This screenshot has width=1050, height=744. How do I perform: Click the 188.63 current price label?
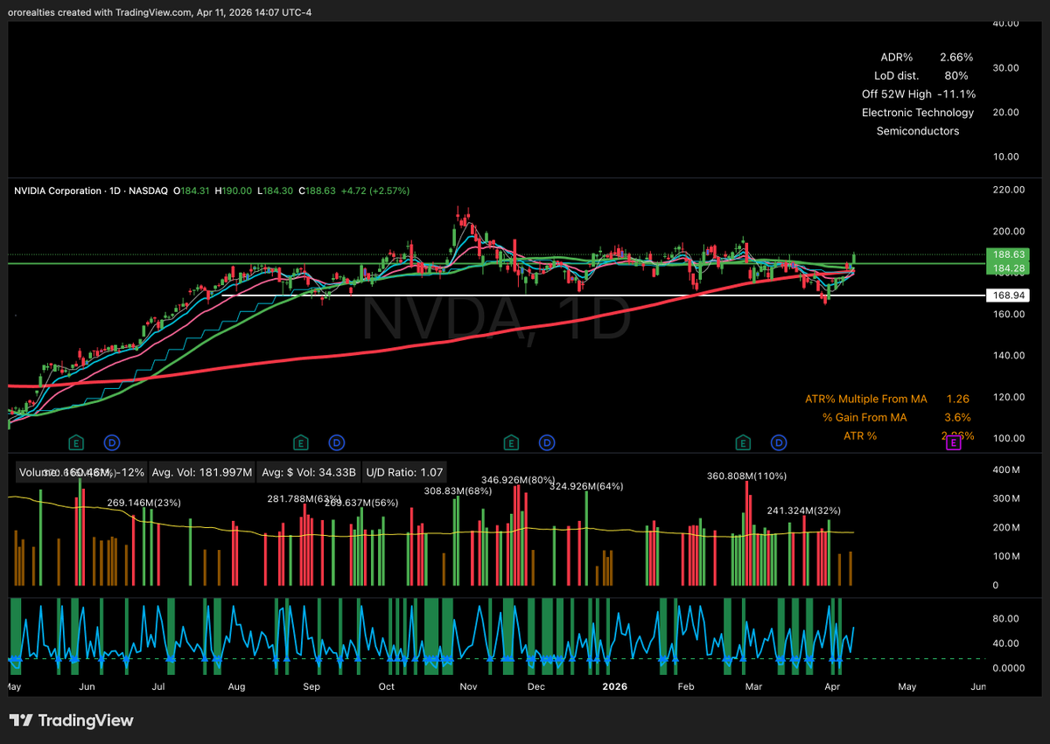[1008, 256]
